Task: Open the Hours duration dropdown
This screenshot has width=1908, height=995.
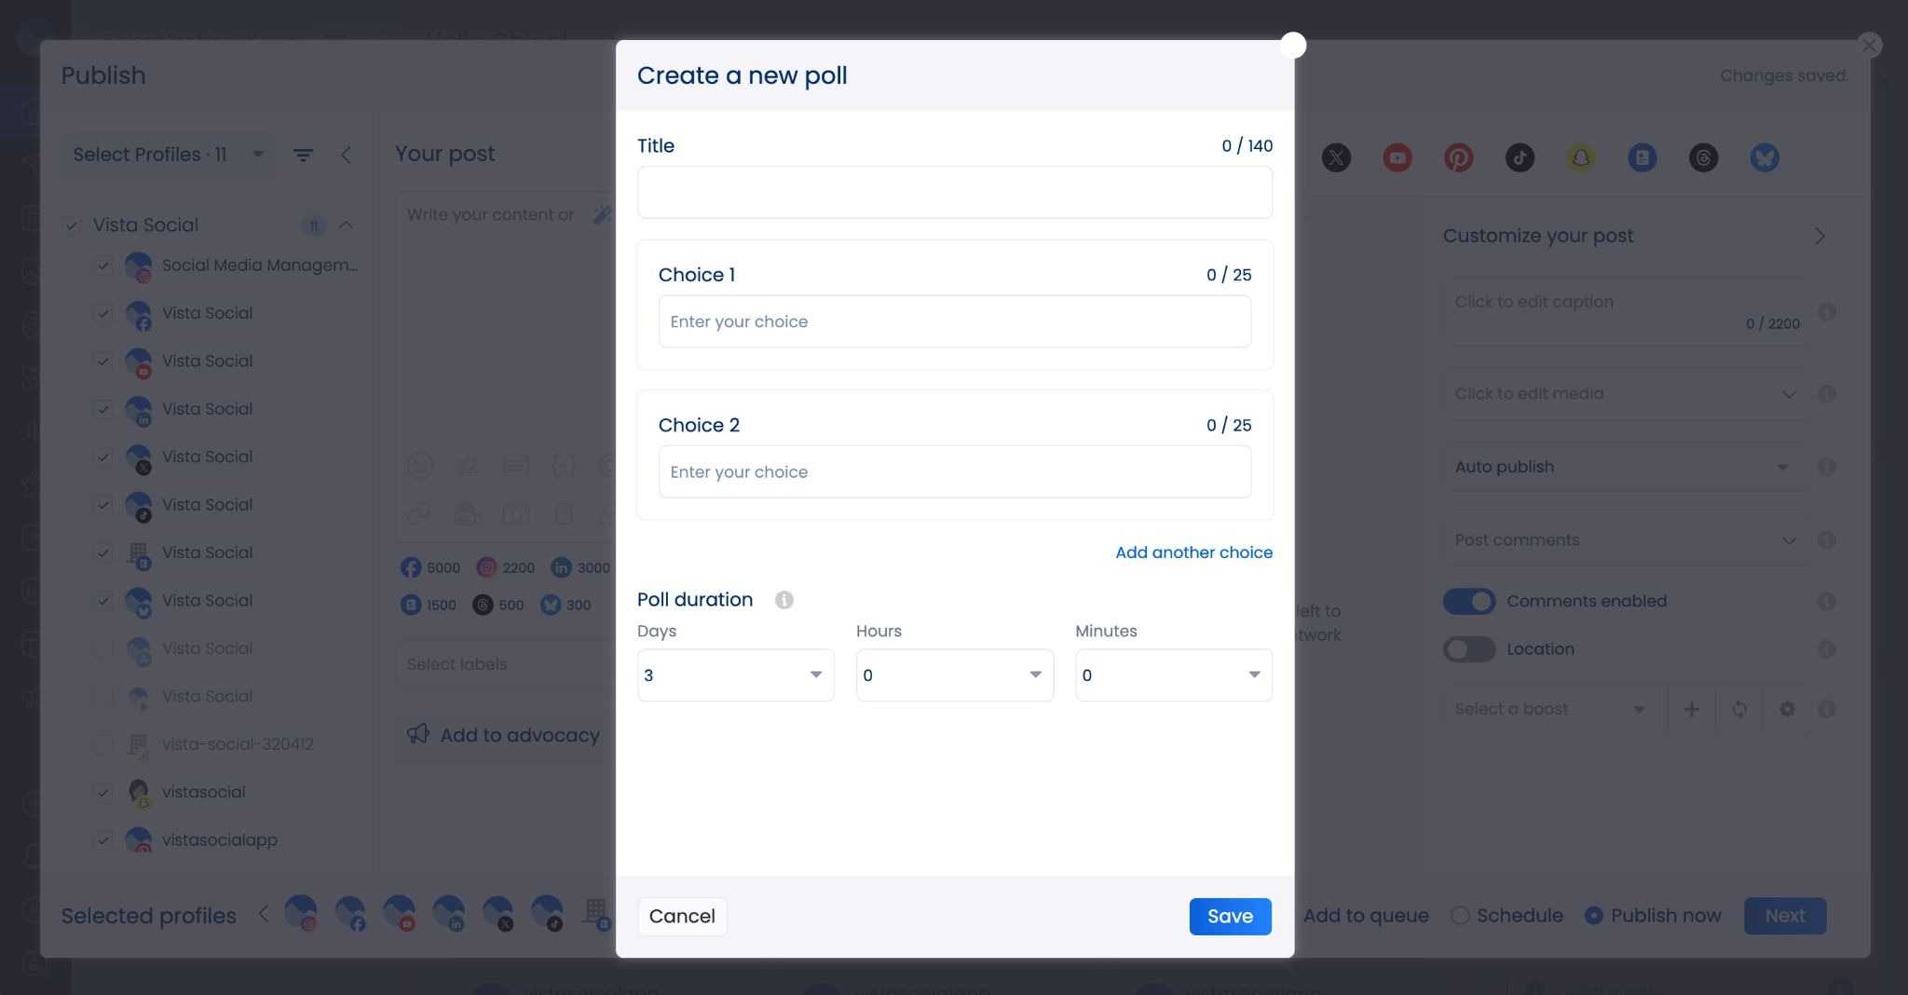Action: [x=954, y=675]
